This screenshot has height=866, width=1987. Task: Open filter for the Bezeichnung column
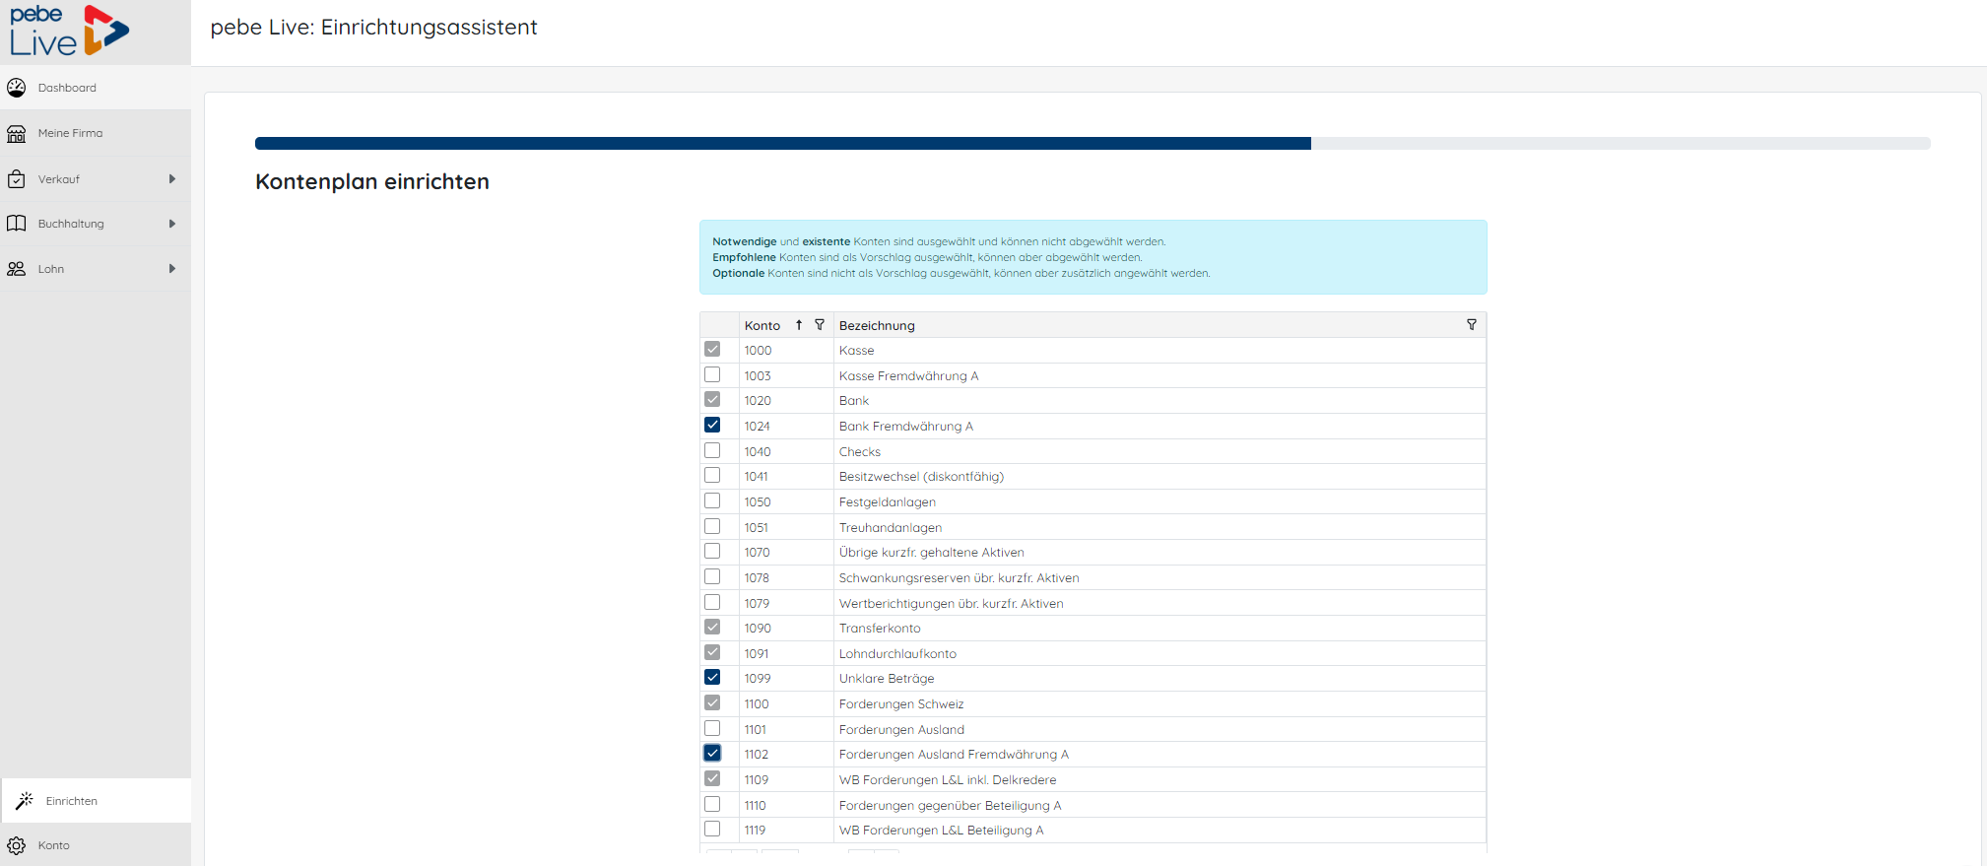click(1472, 325)
